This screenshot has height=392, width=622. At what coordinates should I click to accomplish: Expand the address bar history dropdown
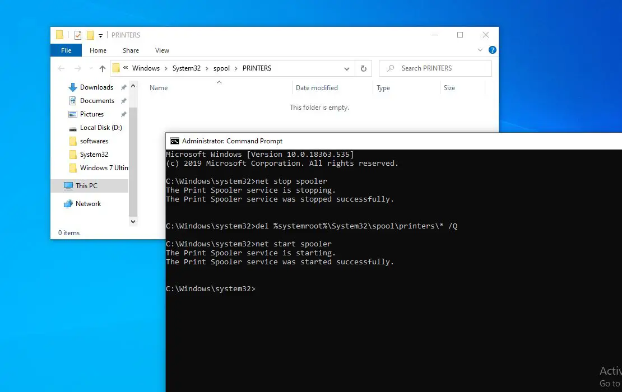[x=347, y=68]
